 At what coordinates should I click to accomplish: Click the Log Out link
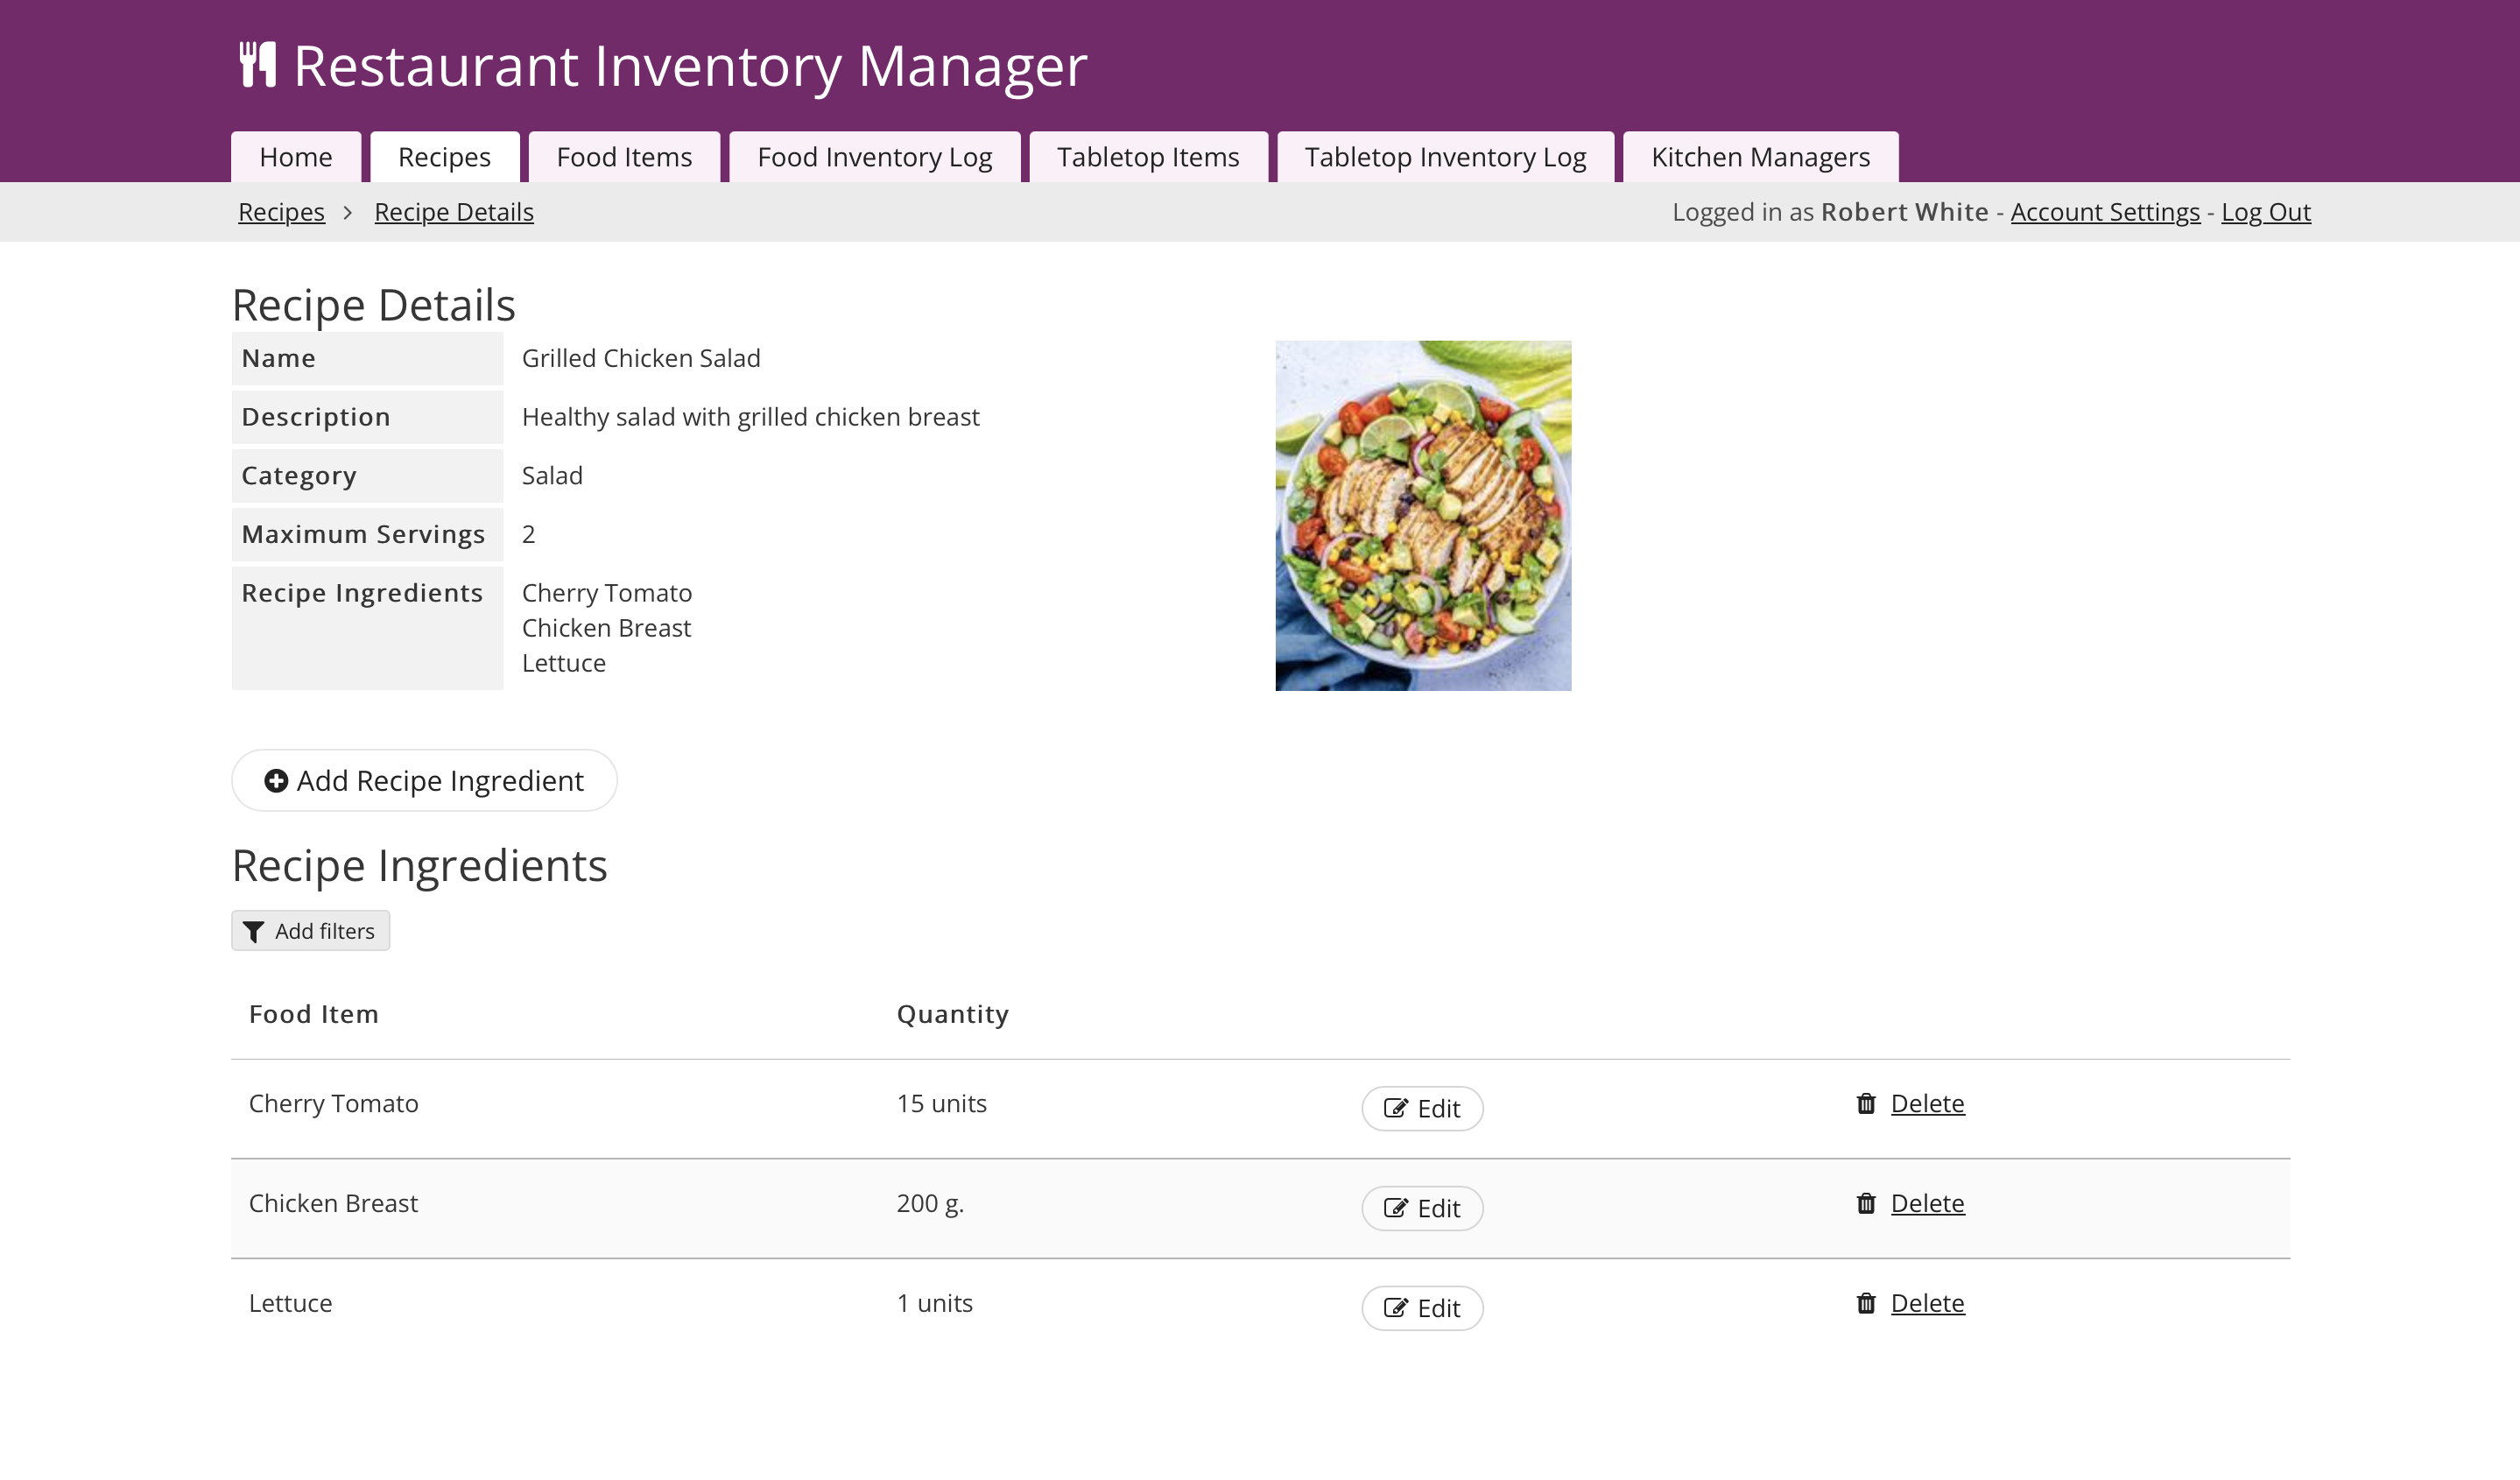[x=2265, y=213]
